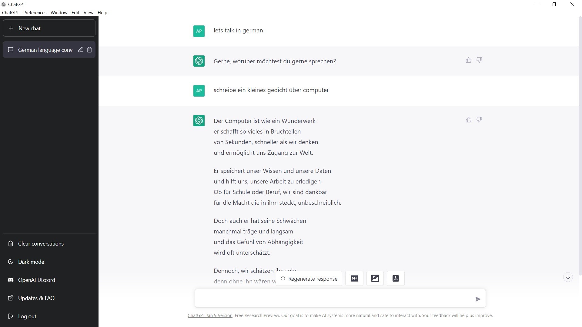582x327 pixels.
Task: Click the edit conversation name icon
Action: [80, 50]
